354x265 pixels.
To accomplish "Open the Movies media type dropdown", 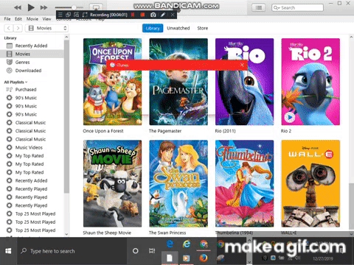I will coord(46,28).
